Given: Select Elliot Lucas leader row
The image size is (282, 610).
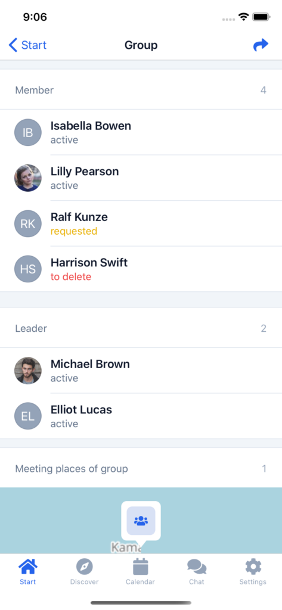Looking at the screenshot, I should pyautogui.click(x=141, y=416).
